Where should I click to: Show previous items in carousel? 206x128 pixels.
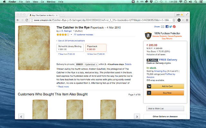pyautogui.click(x=21, y=116)
